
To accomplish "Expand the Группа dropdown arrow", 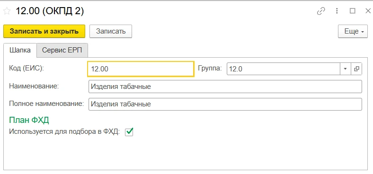I will pos(346,69).
